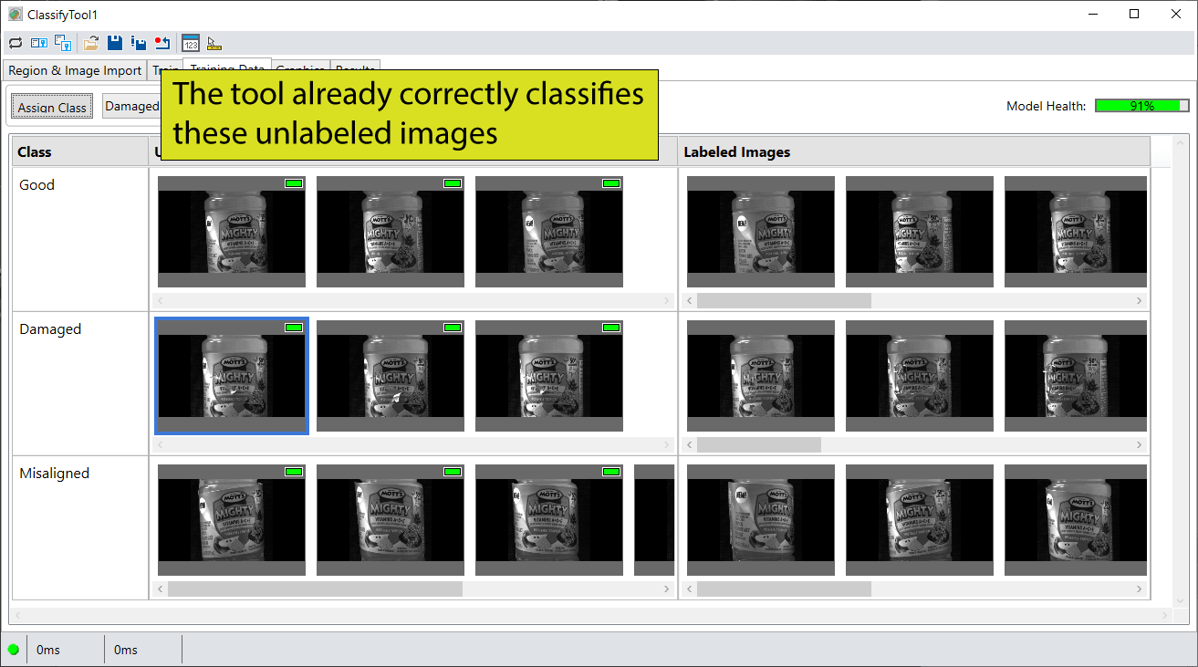Switch to the Region & Image Import tab
Screen dimensions: 1198x667
point(74,70)
